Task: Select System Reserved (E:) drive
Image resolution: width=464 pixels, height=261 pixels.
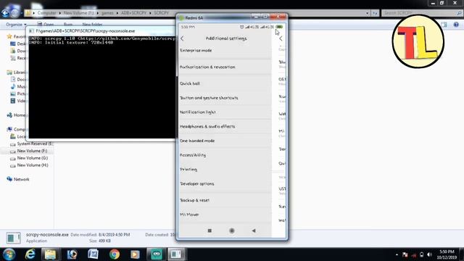Action: click(32, 144)
